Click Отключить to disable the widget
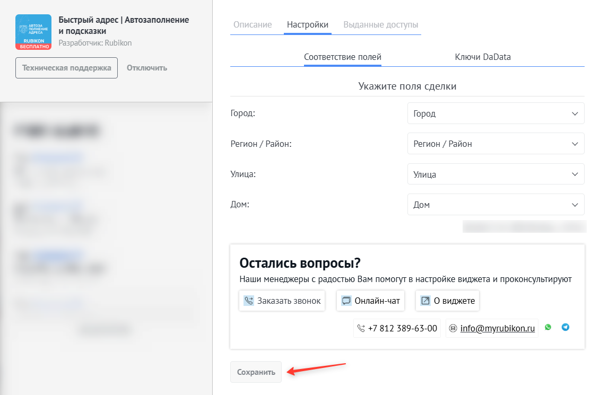 click(147, 68)
